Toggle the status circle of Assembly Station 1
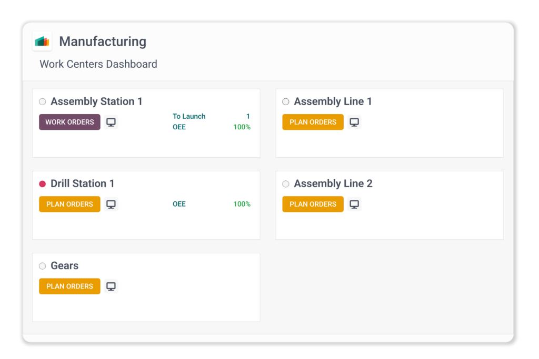 [43, 102]
